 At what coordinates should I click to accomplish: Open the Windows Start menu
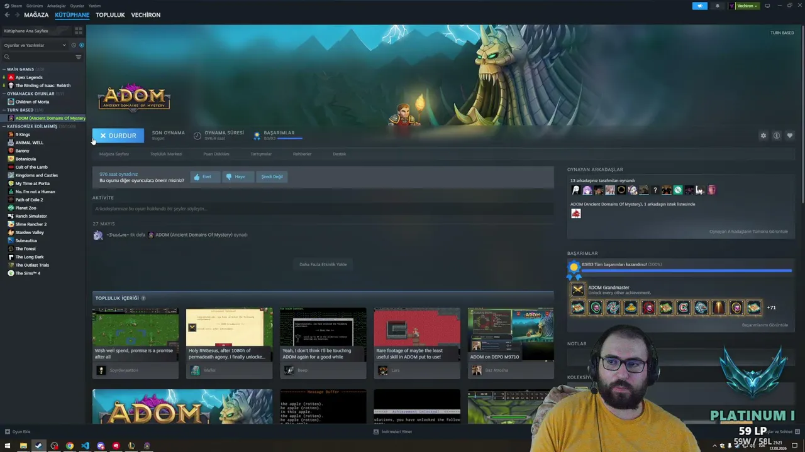click(x=7, y=446)
